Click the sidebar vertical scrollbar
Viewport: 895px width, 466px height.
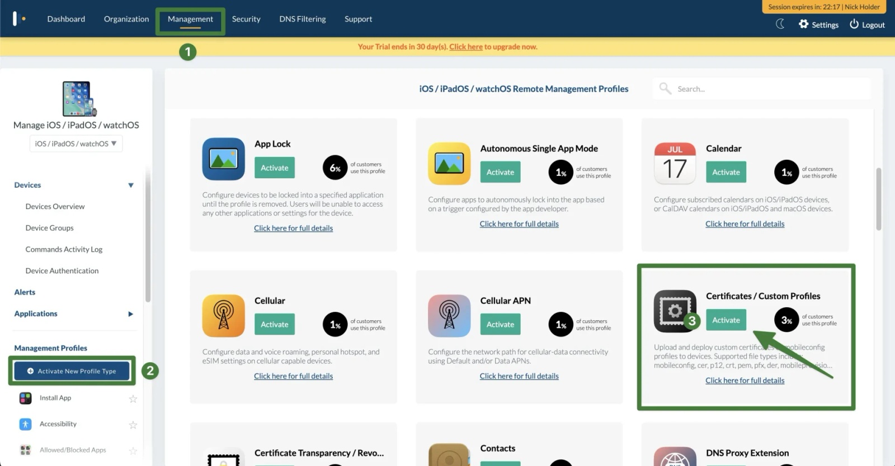click(148, 235)
